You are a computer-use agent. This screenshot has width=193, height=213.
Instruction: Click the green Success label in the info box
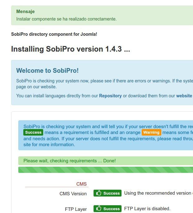(33, 132)
